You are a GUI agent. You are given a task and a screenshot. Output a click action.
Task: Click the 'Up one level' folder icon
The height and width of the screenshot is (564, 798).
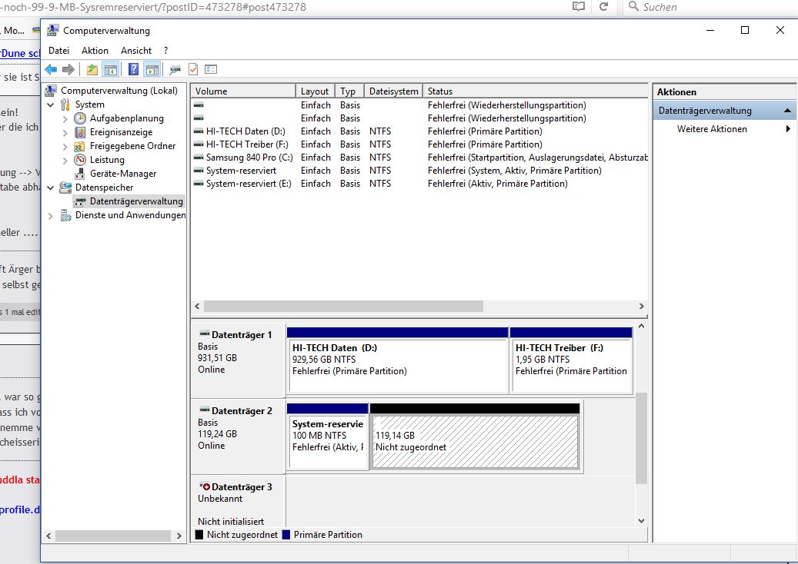pyautogui.click(x=92, y=70)
